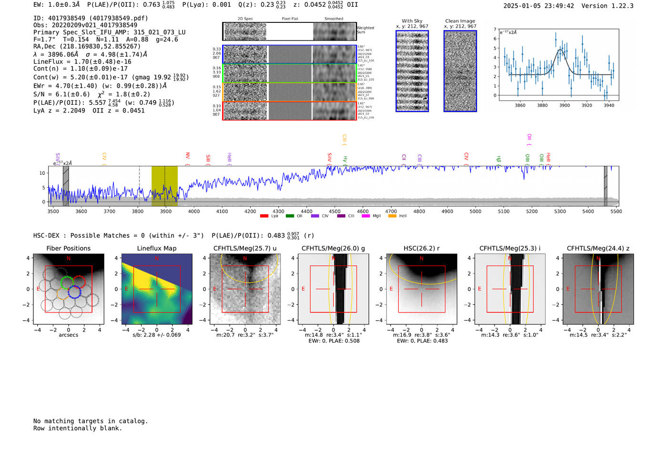Click the hatched gray region near 3540 Å
Image resolution: width=667 pixels, height=454 pixels.
(66, 186)
